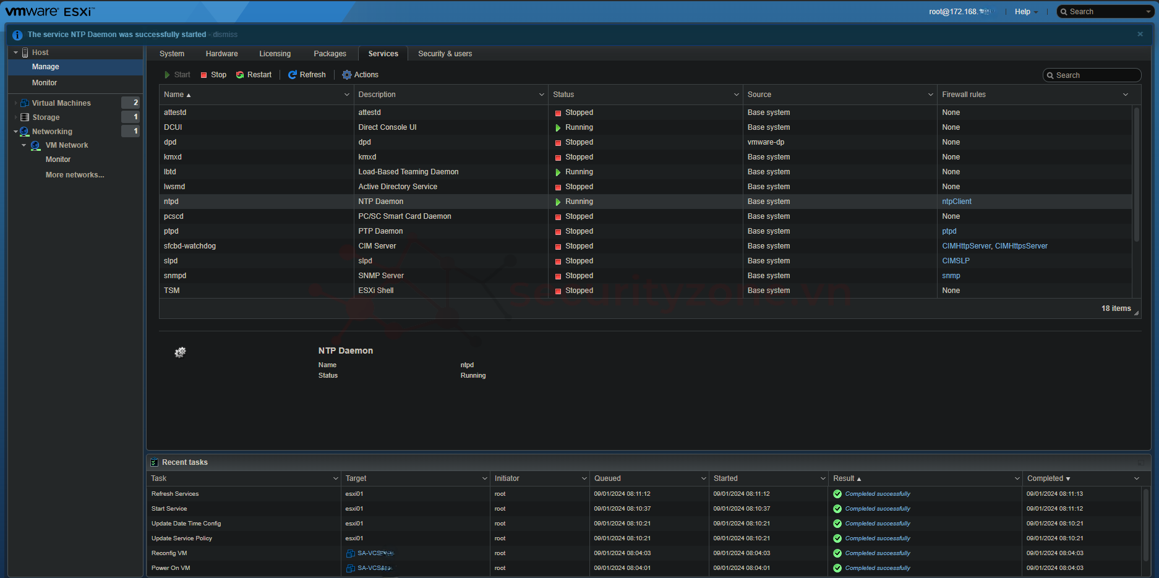The image size is (1159, 578).
Task: Dismiss the notification via dismiss link
Action: click(225, 35)
